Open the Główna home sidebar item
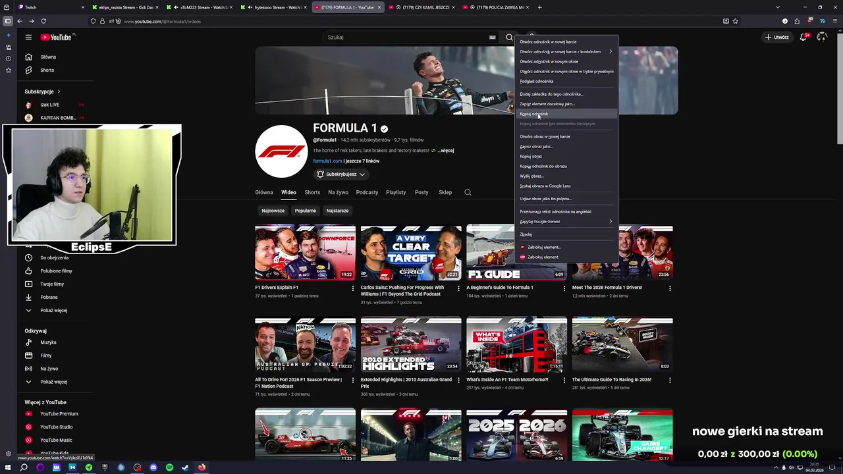The image size is (843, 474). (x=48, y=57)
